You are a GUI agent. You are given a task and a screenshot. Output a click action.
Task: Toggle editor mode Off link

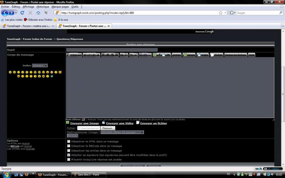(83, 120)
